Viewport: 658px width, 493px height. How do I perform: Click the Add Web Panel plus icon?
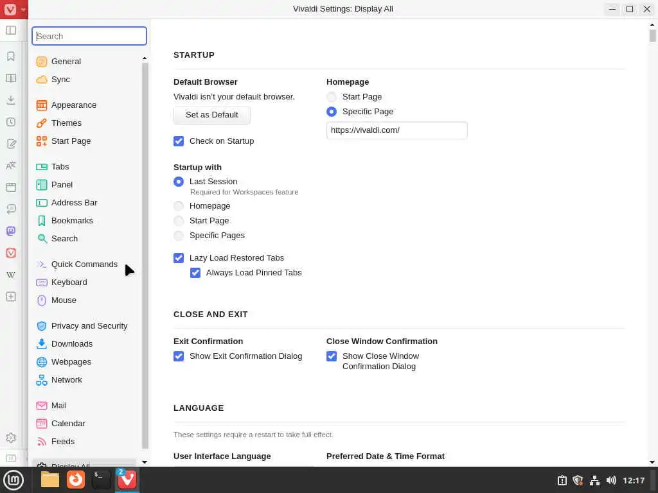(x=11, y=297)
